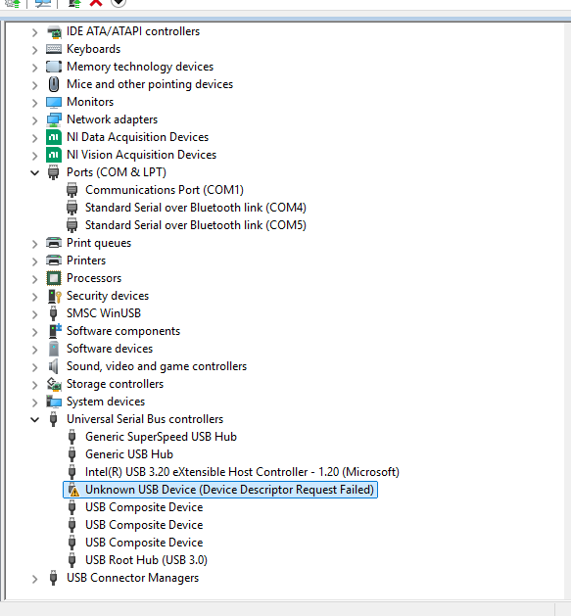Click the Storage controllers icon

[x=54, y=384]
